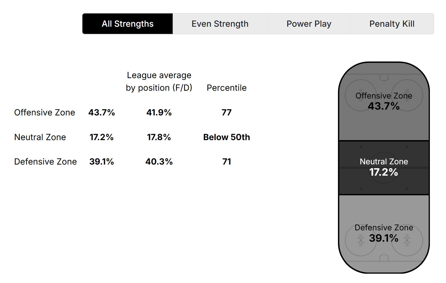
Task: Select the Below 50th percentile entry
Action: (226, 137)
